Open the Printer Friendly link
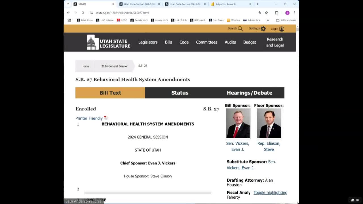The height and width of the screenshot is (204, 363). (88, 118)
